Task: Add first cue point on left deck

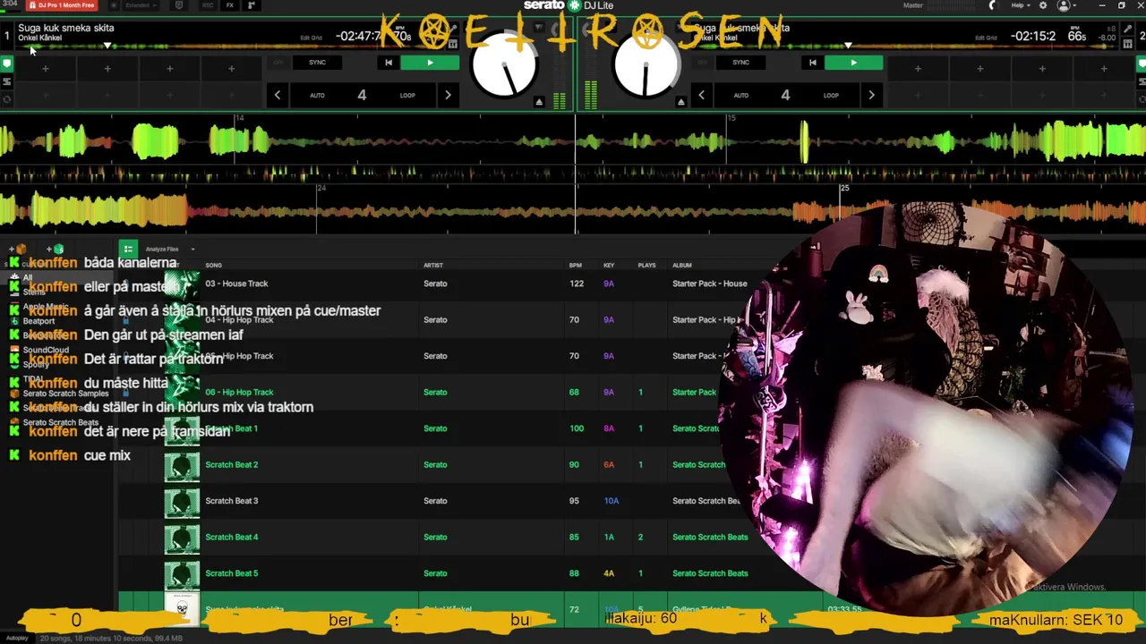Action: click(46, 69)
